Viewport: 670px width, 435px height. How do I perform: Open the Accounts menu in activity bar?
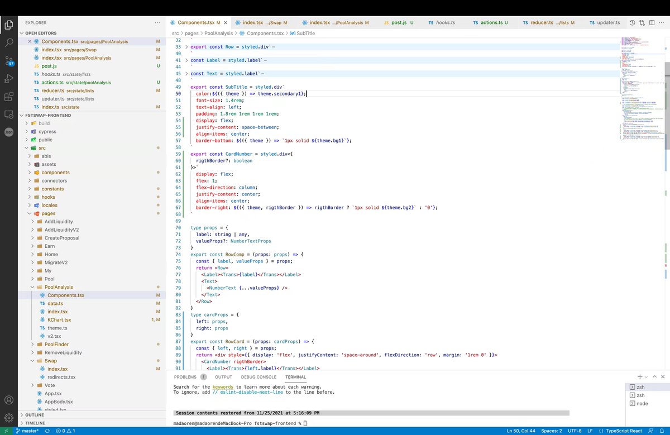point(9,400)
